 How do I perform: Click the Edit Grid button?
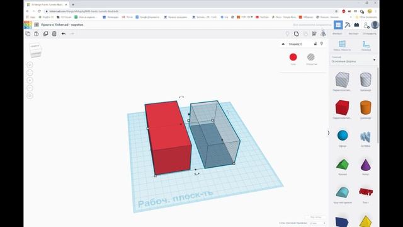316,217
